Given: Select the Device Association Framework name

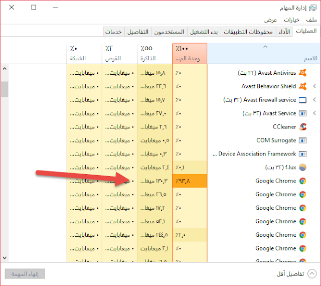Looking at the screenshot, I should click(254, 154).
